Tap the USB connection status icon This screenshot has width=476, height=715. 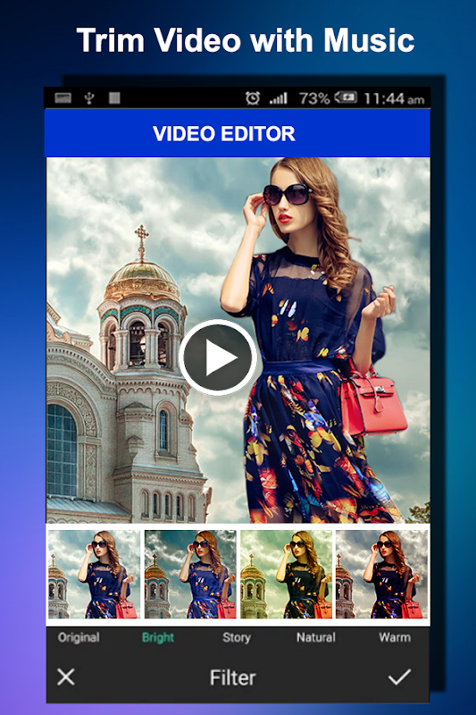coord(89,97)
